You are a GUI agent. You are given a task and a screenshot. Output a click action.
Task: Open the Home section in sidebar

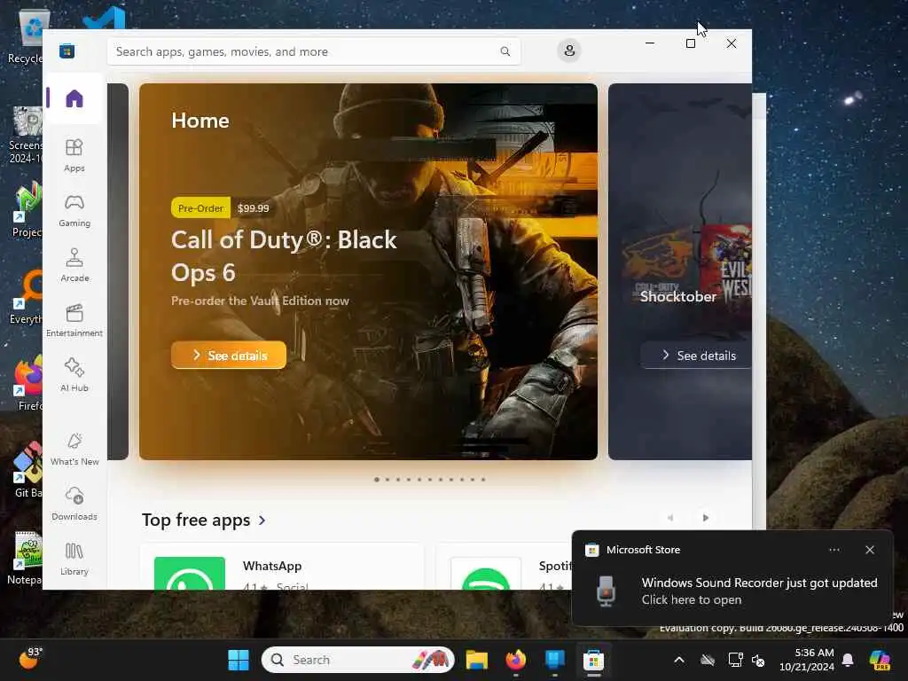pyautogui.click(x=74, y=98)
